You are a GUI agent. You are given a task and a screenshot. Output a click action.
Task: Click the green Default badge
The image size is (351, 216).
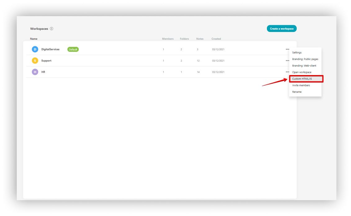pyautogui.click(x=73, y=49)
